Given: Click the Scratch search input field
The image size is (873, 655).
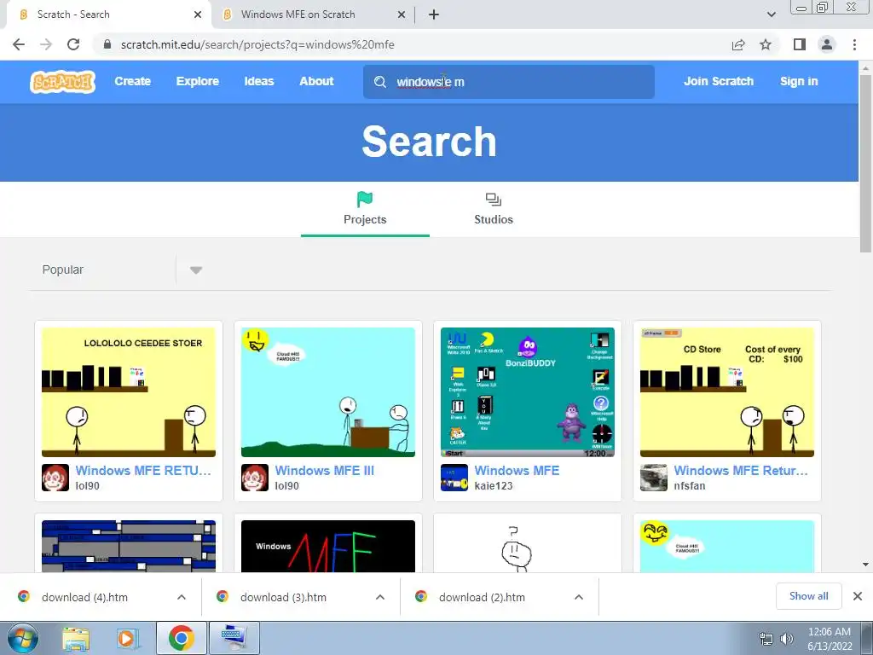Looking at the screenshot, I should click(x=509, y=82).
